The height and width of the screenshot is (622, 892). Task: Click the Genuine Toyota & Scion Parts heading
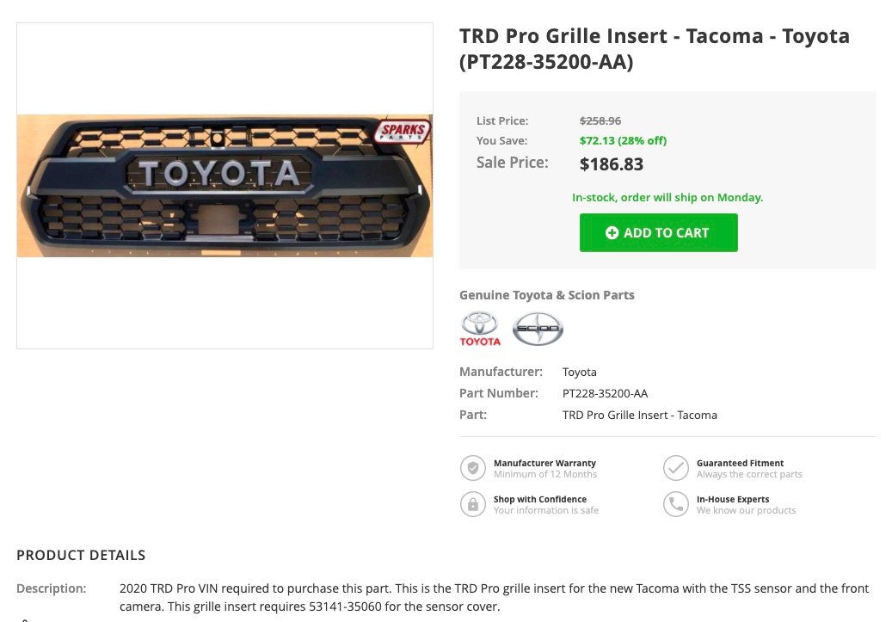tap(547, 295)
